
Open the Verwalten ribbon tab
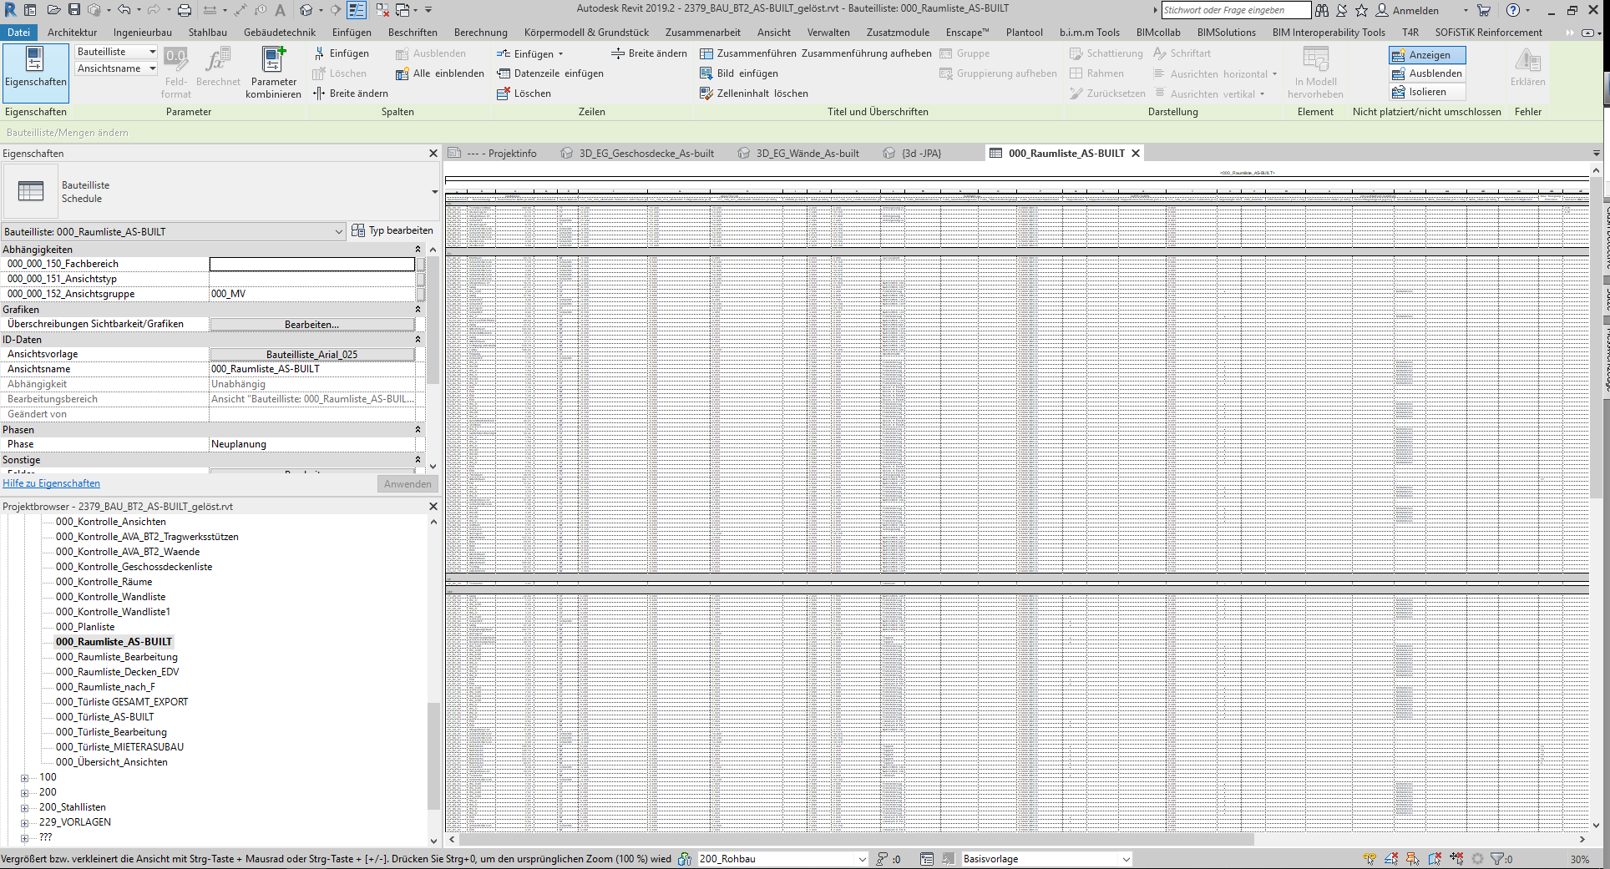pos(828,33)
